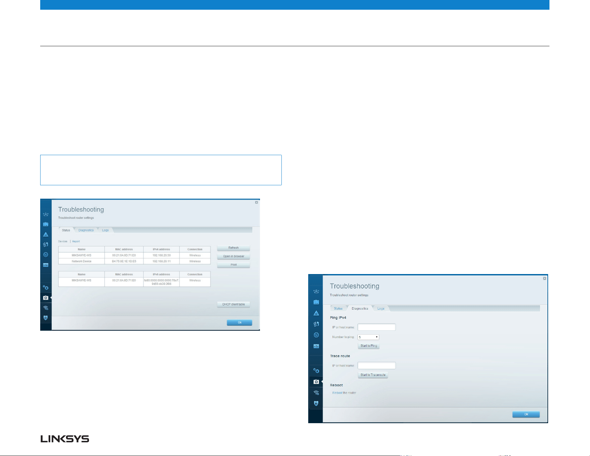Click Speed Test gauge icon beside Diagnostics dialog
Viewport: 590px width, 456px height.
[x=316, y=335]
